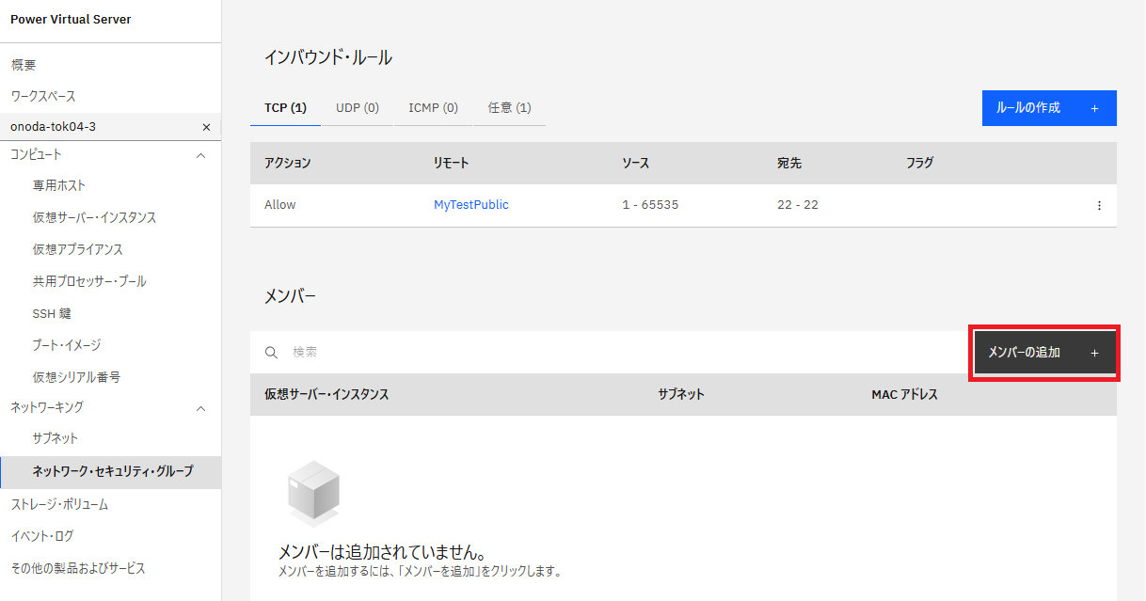Open その他の製品およびサービス
The height and width of the screenshot is (601, 1146).
[x=78, y=568]
